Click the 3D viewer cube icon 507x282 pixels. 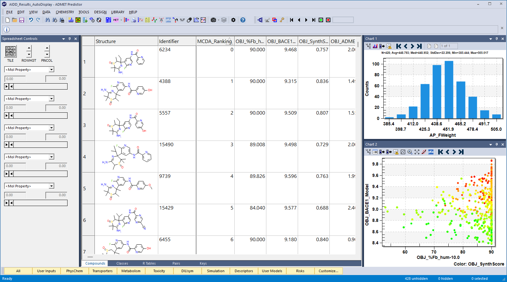[x=213, y=20]
